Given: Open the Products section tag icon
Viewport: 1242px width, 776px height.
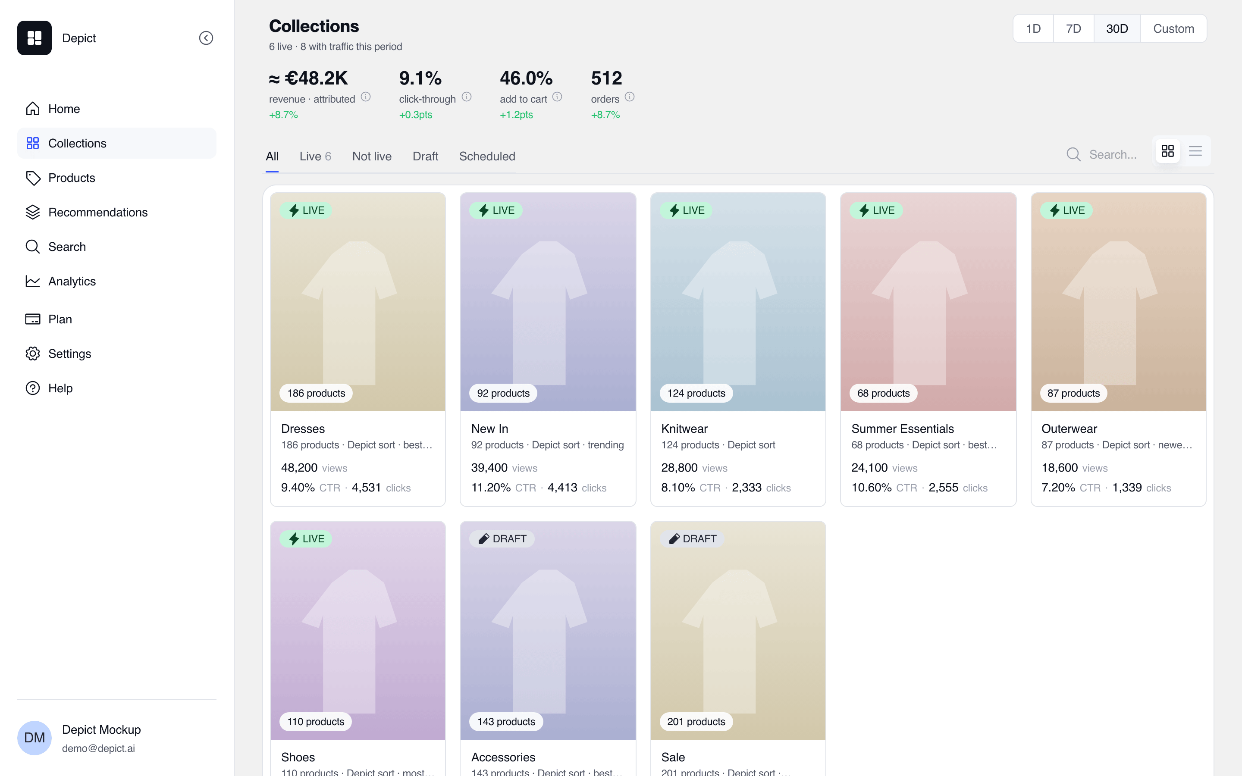Looking at the screenshot, I should pos(33,178).
